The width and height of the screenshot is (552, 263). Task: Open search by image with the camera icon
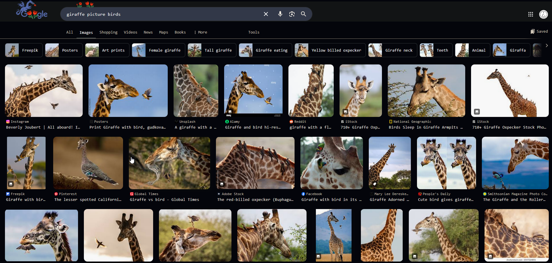[292, 14]
